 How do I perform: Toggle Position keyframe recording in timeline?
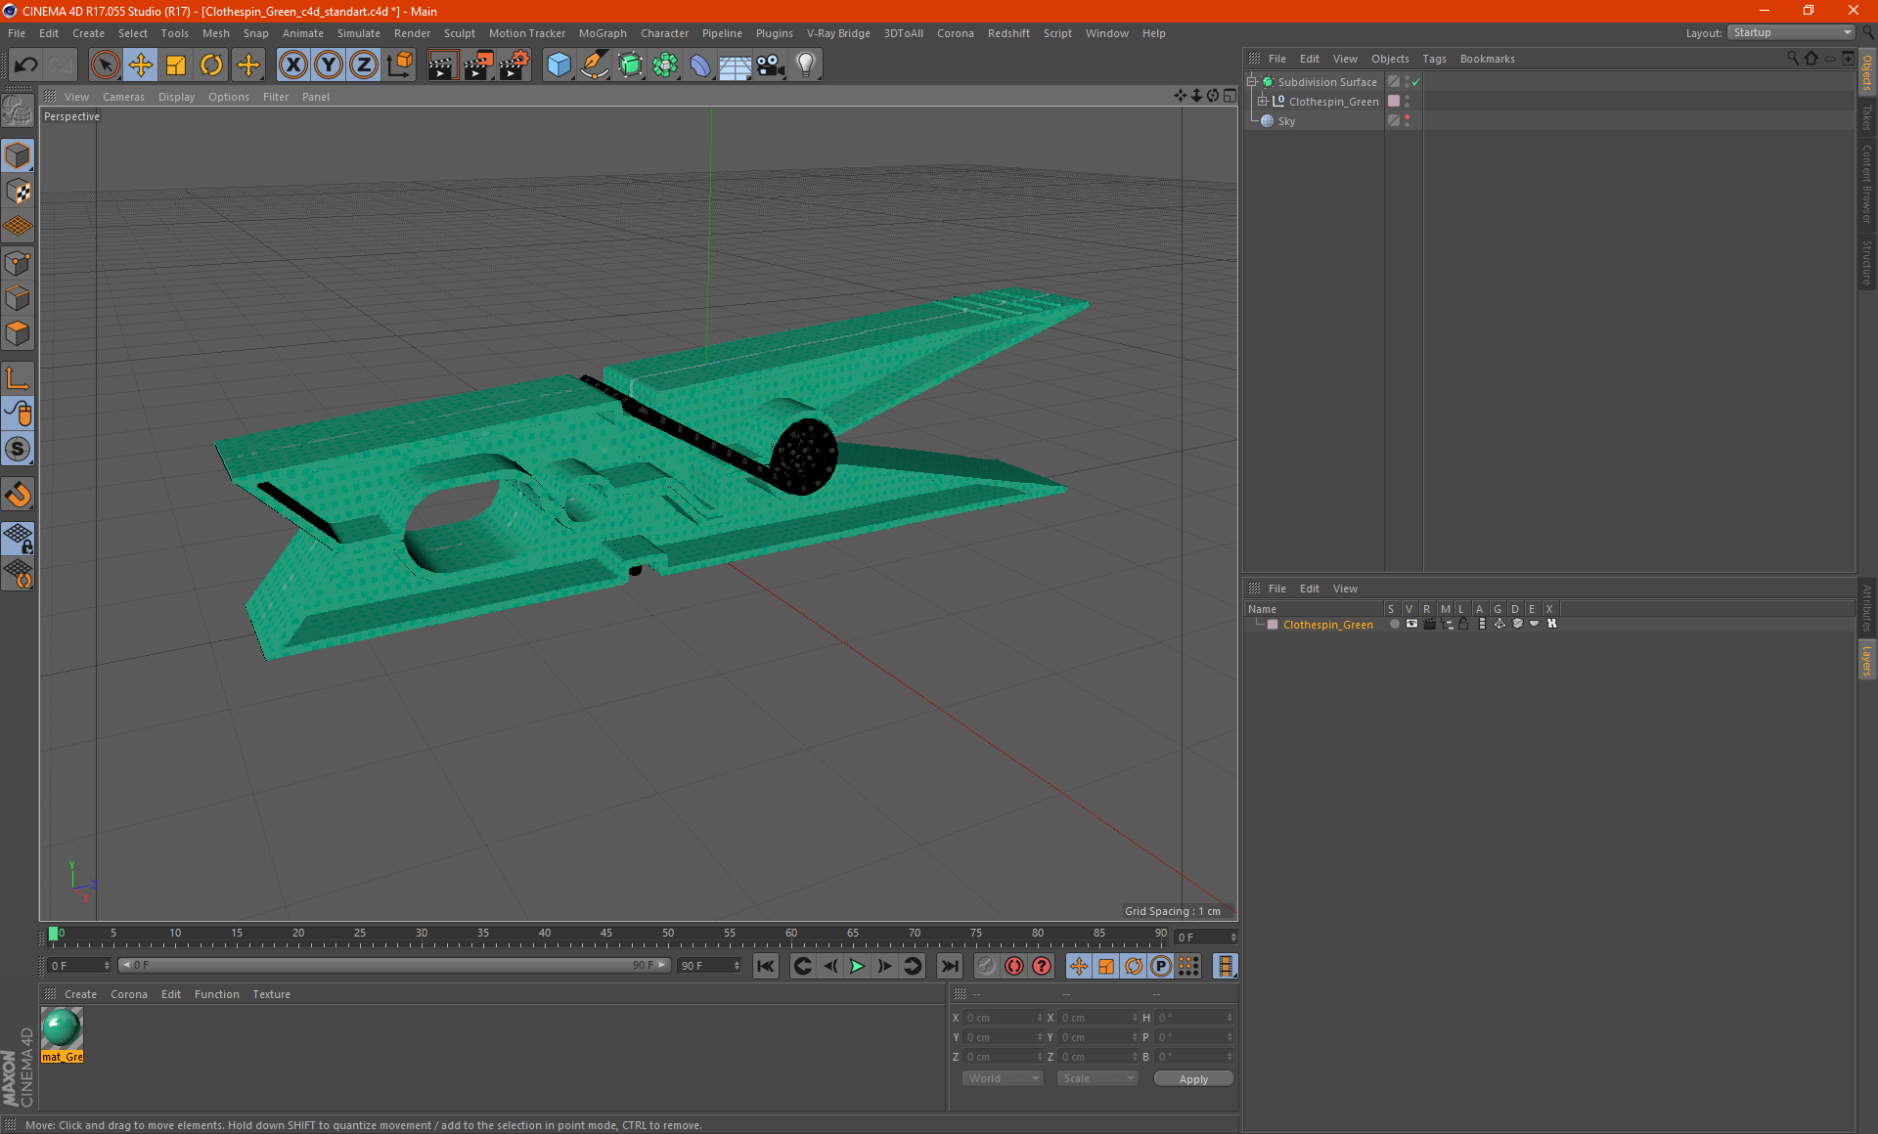tap(1078, 966)
